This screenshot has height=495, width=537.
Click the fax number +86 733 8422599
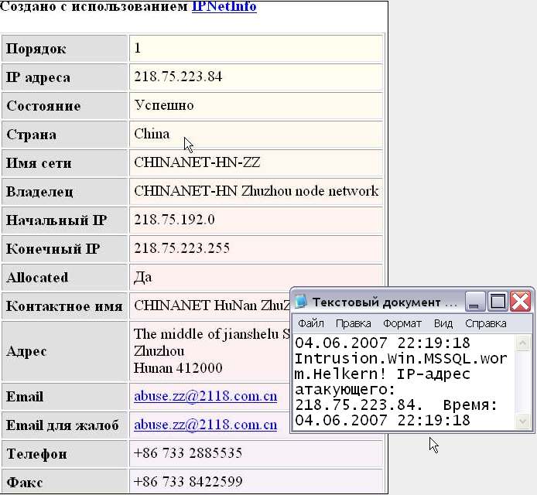(188, 482)
